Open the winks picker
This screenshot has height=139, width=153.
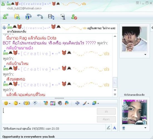[16, 103]
